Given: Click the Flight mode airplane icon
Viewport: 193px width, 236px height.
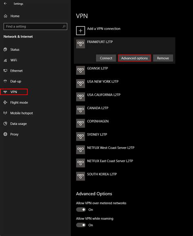Looking at the screenshot, I should tap(5, 102).
